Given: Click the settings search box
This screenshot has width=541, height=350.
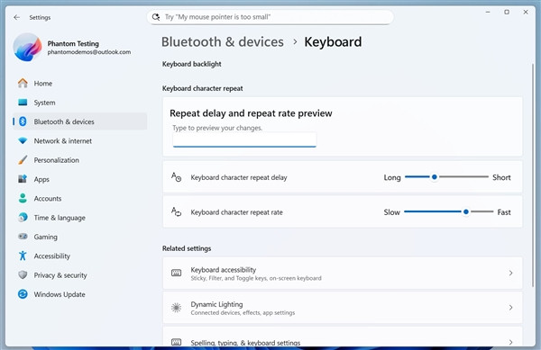Looking at the screenshot, I should pos(270,17).
